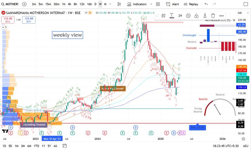This screenshot has height=150, width=251.
Task: Select the 3m timeframe
Action: pyautogui.click(x=34, y=4)
